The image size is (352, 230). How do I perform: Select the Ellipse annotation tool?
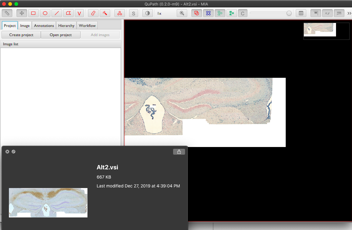click(45, 13)
